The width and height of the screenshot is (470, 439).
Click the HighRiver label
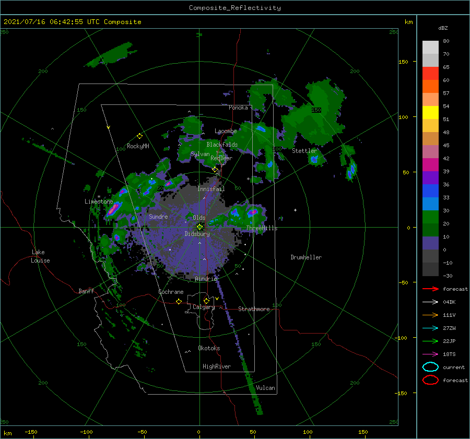click(x=217, y=366)
